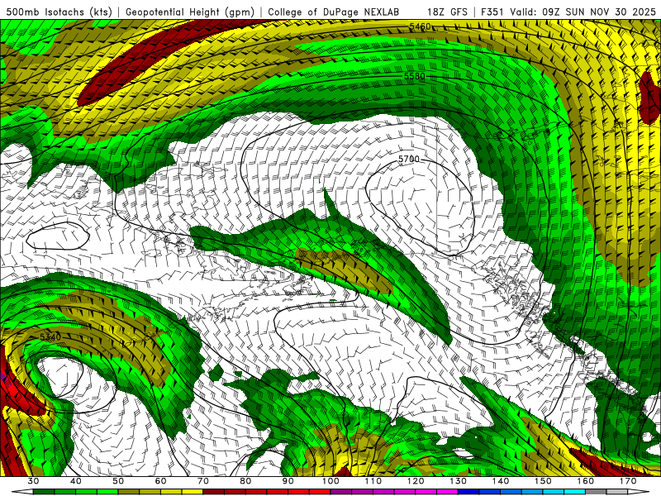Click the 140 kt label on color scale
Image resolution: width=661 pixels, height=496 pixels.
point(501,481)
